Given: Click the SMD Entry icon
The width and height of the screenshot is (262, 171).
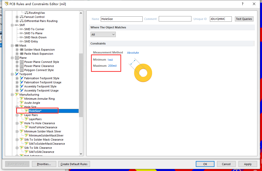Looking at the screenshot, I should [21, 41].
